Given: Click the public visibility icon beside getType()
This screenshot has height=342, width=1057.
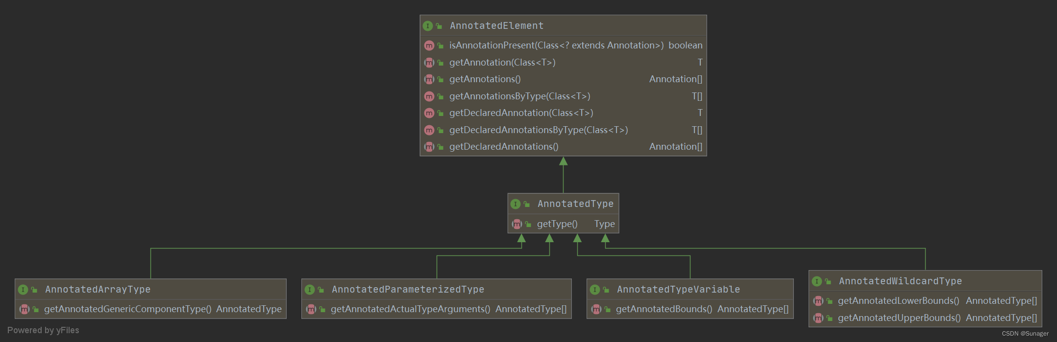Looking at the screenshot, I should pyautogui.click(x=528, y=224).
